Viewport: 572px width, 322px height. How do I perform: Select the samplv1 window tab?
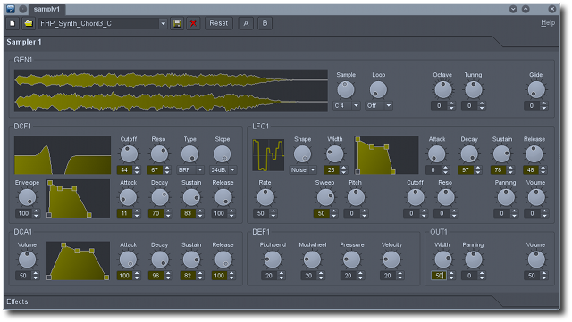pyautogui.click(x=46, y=9)
